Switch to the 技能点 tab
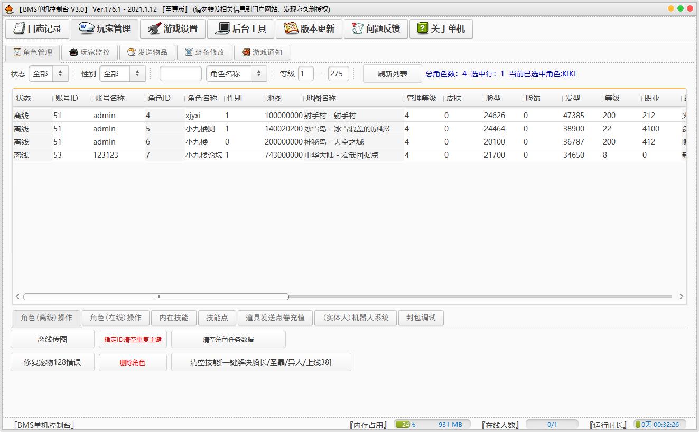Screen dimensions: 699x432 point(217,318)
